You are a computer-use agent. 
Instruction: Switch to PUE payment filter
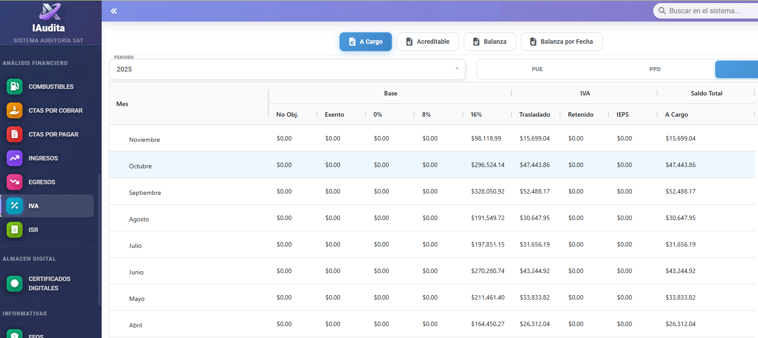click(537, 69)
